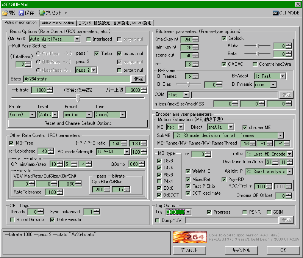
Task: Toggle the Deterministic checkbox
Action: 52,220
